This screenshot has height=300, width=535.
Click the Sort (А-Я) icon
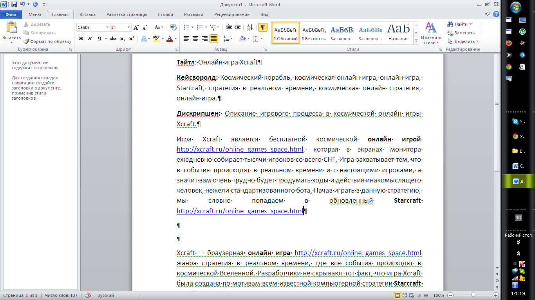point(249,27)
